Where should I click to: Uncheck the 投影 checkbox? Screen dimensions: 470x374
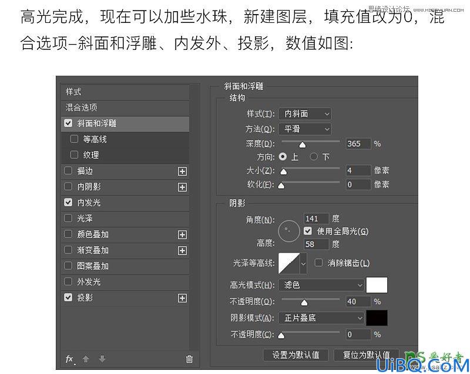tap(68, 297)
